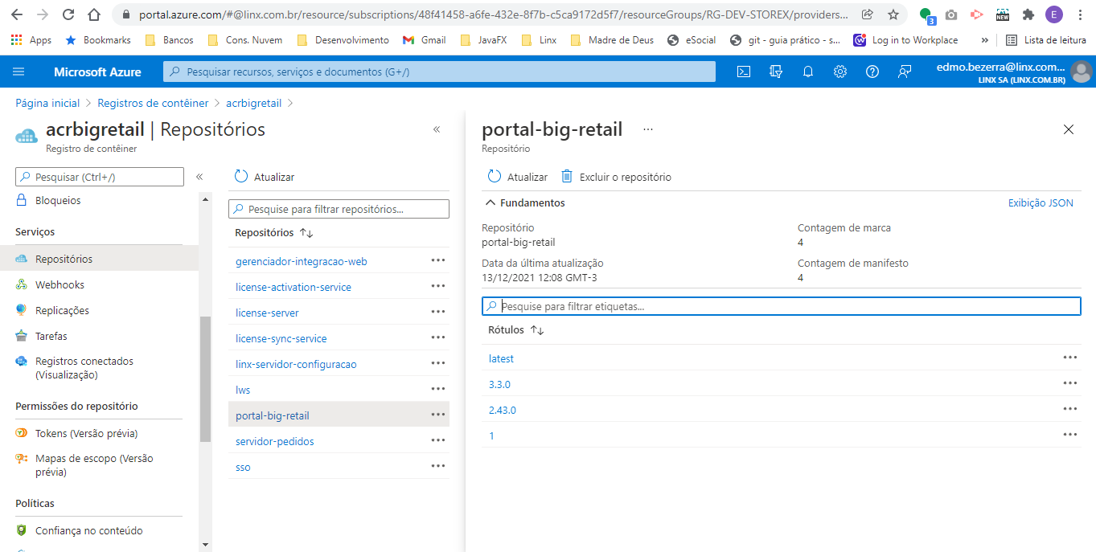Image resolution: width=1096 pixels, height=552 pixels.
Task: Open the portal settings gear
Action: pyautogui.click(x=840, y=72)
